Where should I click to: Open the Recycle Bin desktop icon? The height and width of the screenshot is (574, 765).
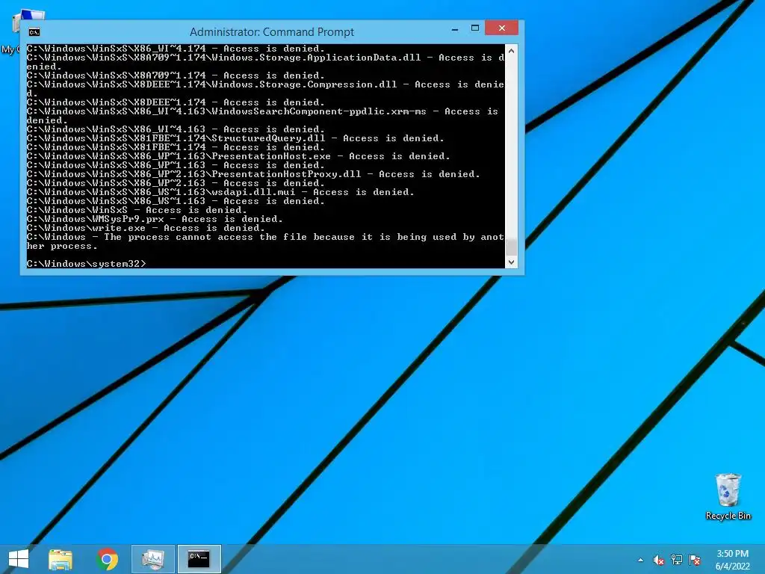[x=728, y=496]
